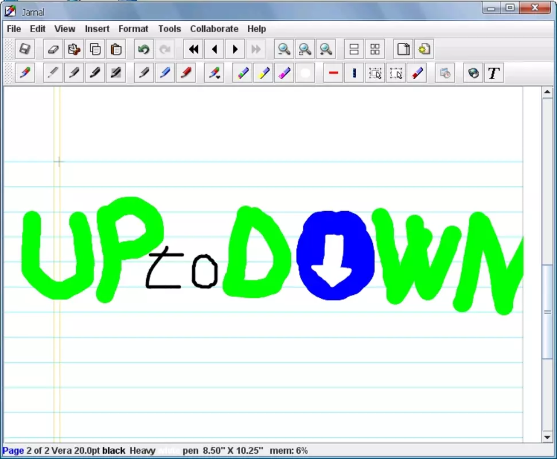Click the vertical scrollbar thumb

click(547, 312)
